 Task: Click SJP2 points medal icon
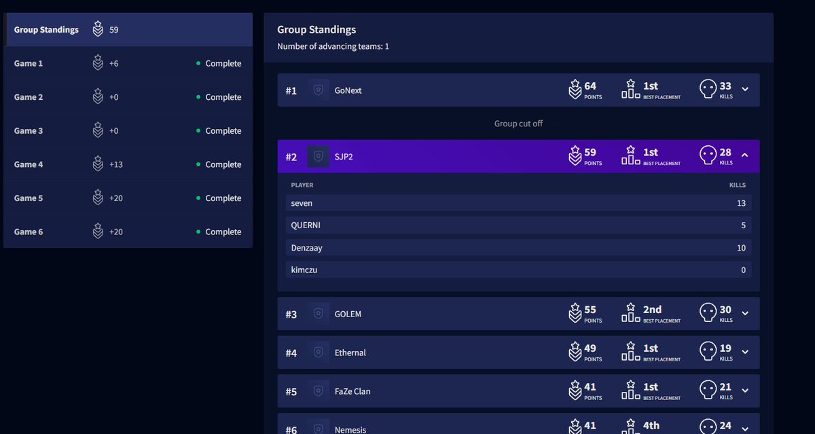(575, 156)
